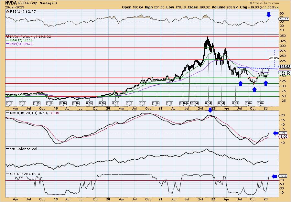
Task: Click the -3.05 PMO signal value tag
Action: 284,136
